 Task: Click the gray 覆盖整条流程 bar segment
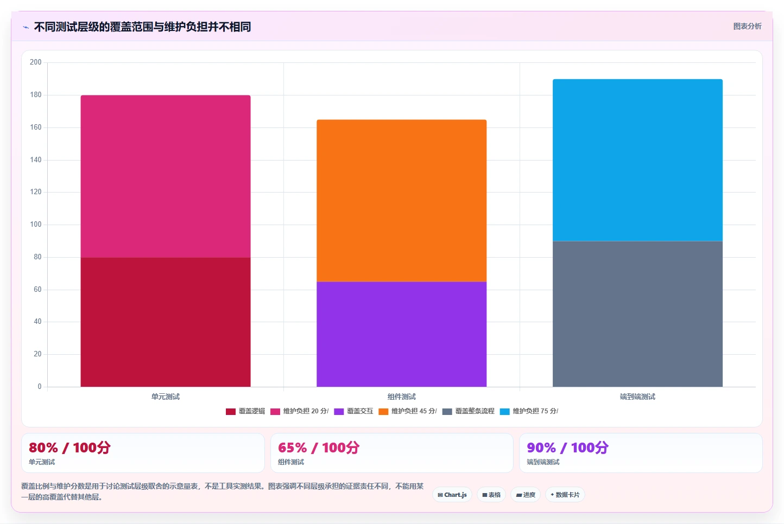637,314
